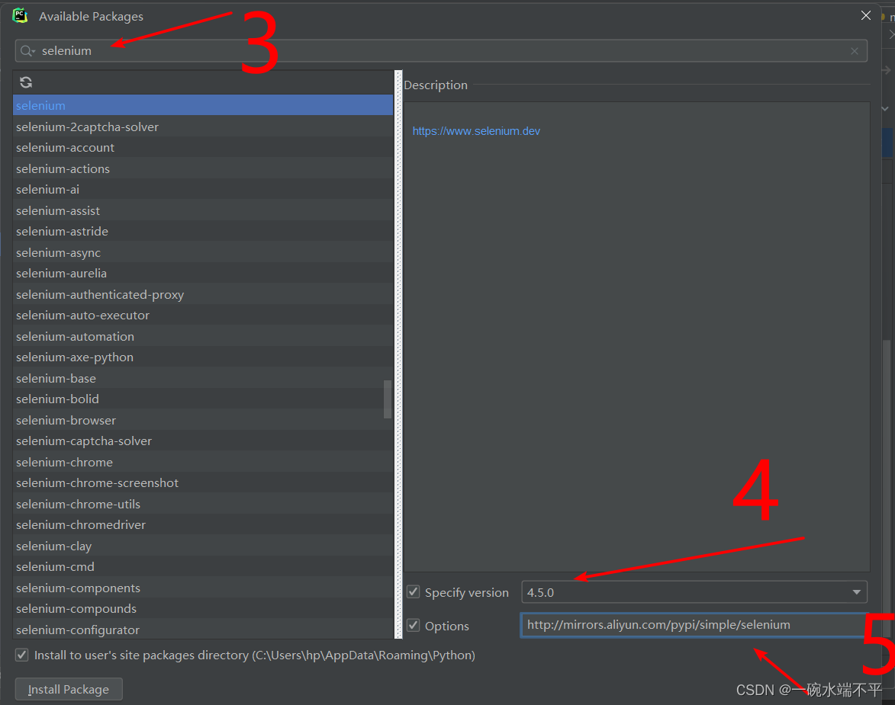Select selenium-browser package
Screen dimensions: 895x705
tap(203, 420)
